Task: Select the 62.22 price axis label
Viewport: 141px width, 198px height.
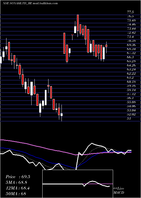Action: point(131,74)
